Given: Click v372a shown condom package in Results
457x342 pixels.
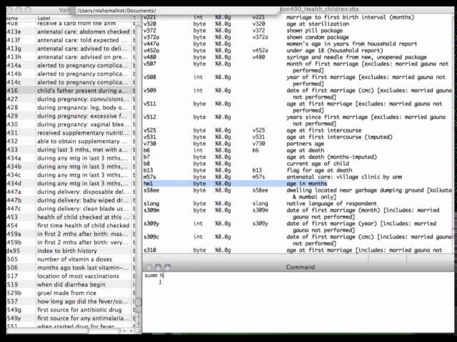Looking at the screenshot, I should (x=246, y=37).
